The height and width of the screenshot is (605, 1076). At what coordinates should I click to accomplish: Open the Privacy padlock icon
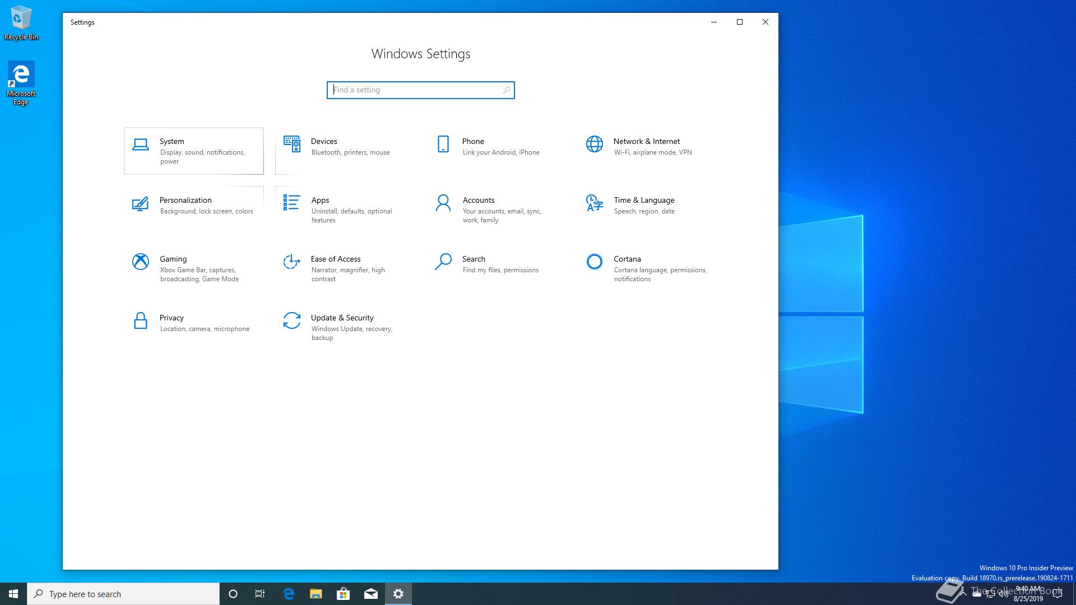tap(141, 320)
